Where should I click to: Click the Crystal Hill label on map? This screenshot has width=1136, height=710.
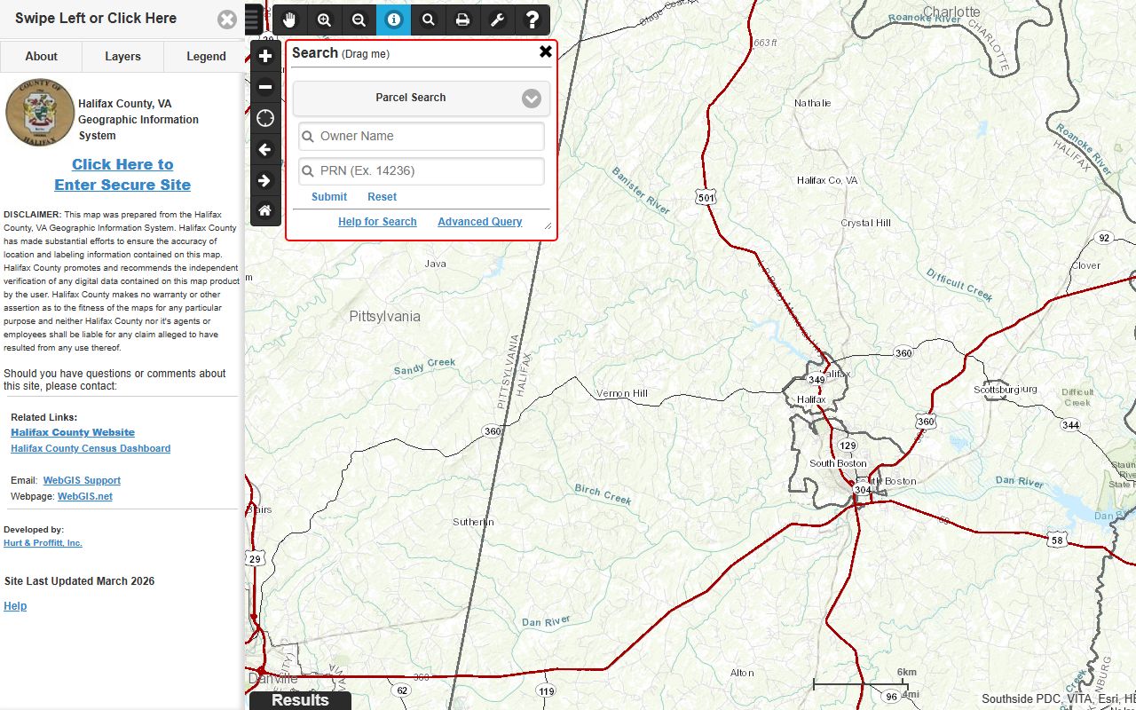tap(865, 224)
